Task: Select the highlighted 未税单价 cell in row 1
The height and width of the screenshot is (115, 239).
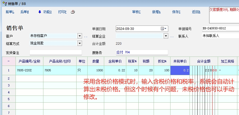Action: coord(180,71)
